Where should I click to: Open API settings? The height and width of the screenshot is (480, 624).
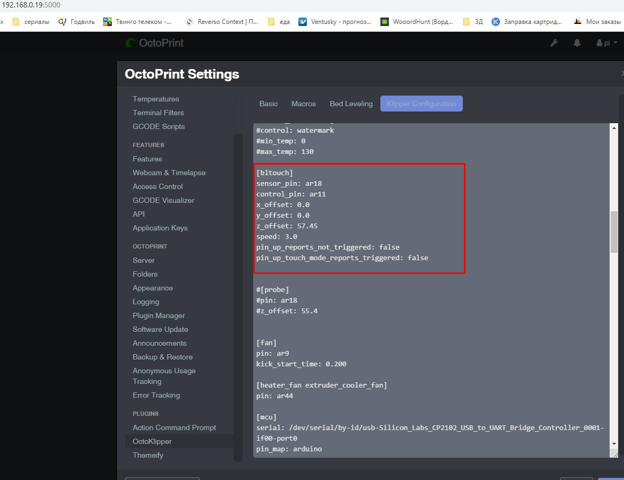138,214
